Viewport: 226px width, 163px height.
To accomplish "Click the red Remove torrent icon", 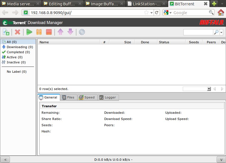I will [x=18, y=32].
